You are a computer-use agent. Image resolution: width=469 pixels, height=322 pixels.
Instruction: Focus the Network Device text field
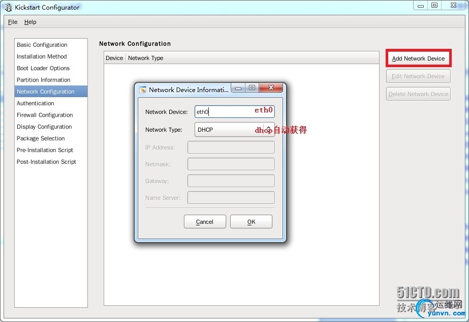tap(235, 112)
